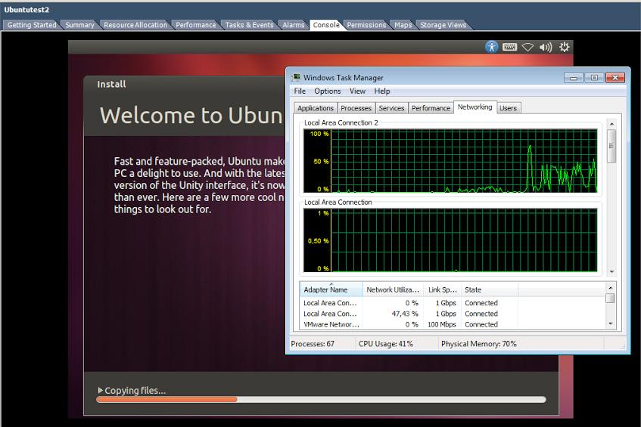Open the Summary tab

coord(79,25)
